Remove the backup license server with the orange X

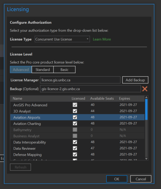tap(145, 89)
